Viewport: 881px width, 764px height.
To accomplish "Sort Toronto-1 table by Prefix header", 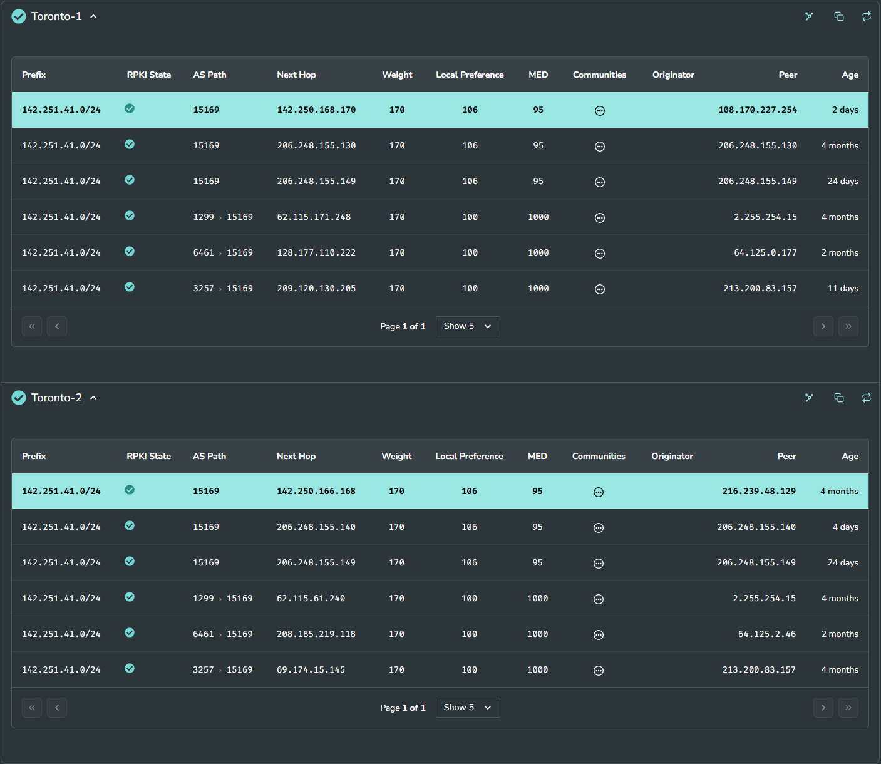I will [34, 75].
